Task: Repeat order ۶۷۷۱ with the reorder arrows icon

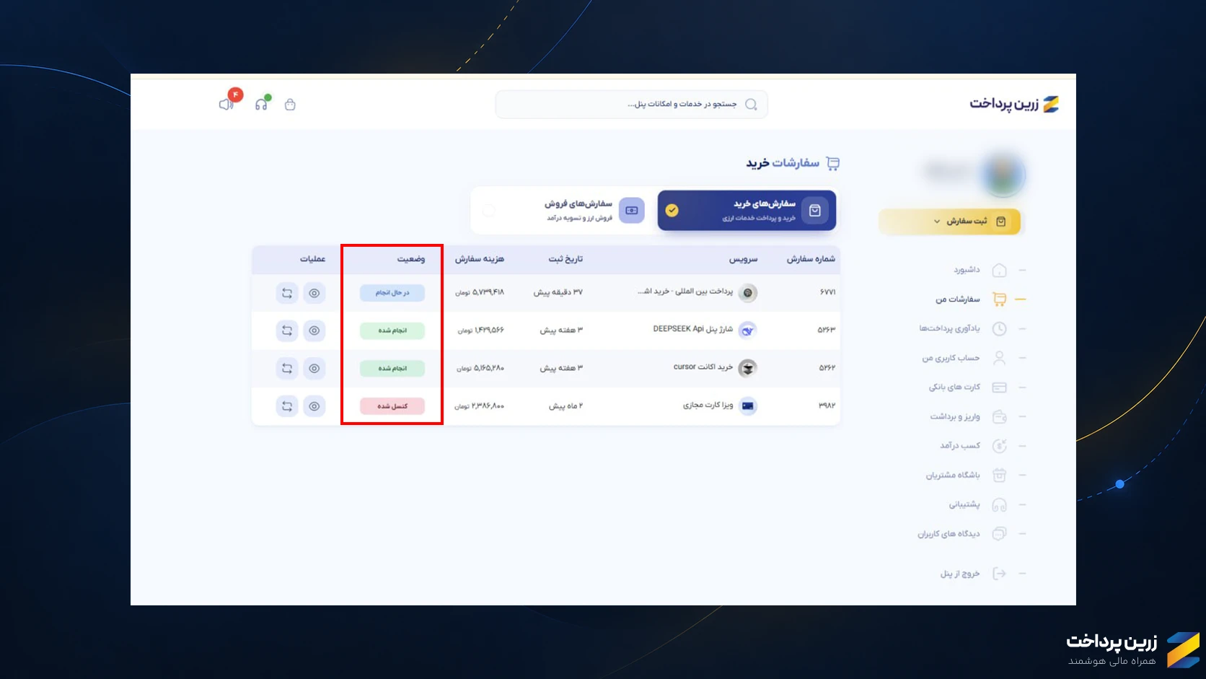Action: (x=287, y=293)
